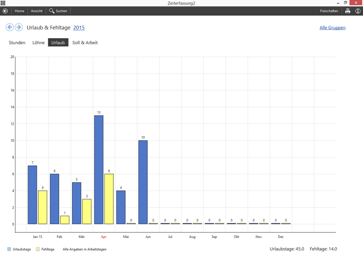Click the Freischalten button
The height and width of the screenshot is (261, 363).
(x=329, y=11)
